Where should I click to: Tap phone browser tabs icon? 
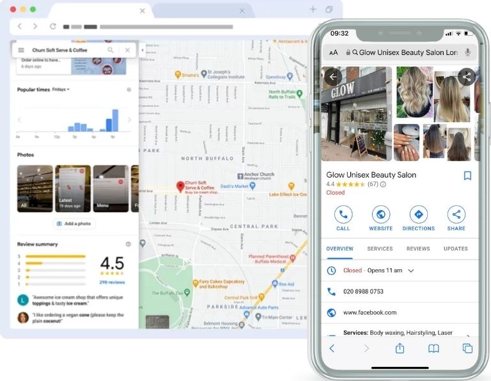[467, 348]
